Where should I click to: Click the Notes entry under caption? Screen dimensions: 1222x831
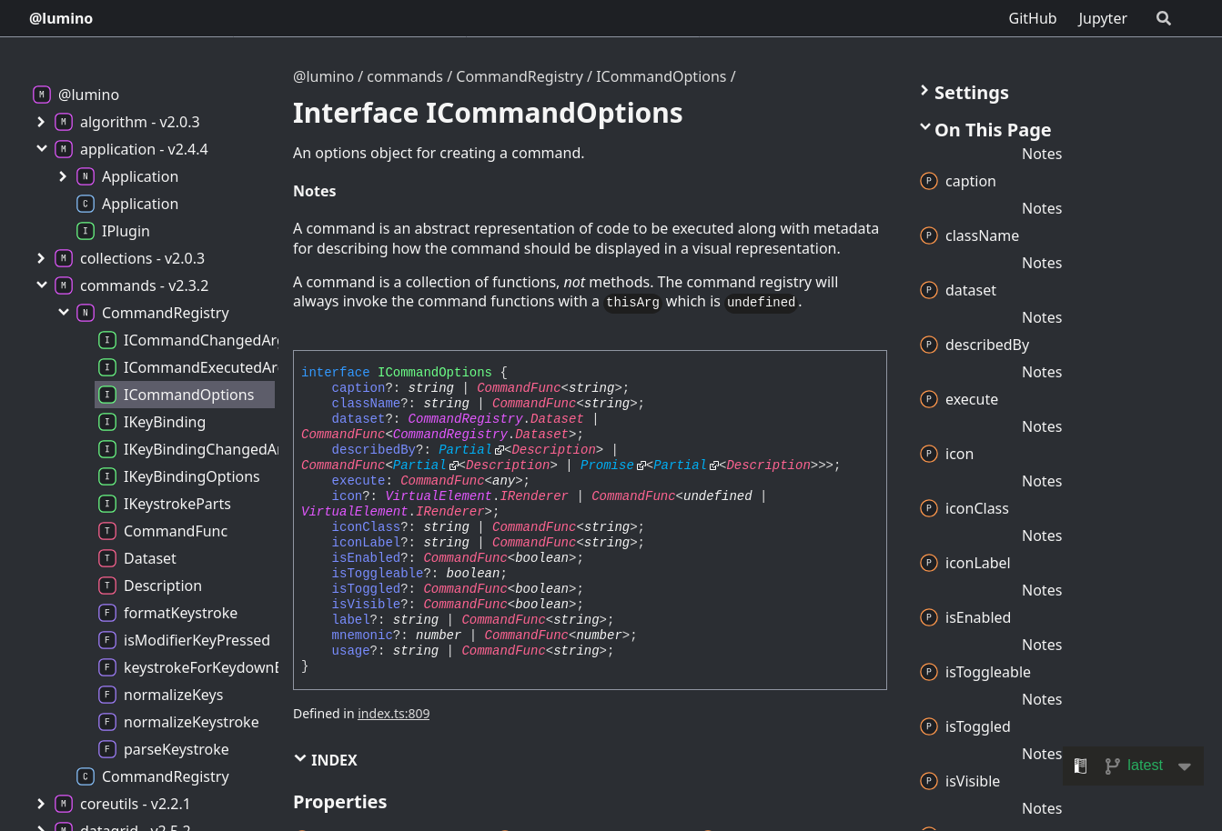click(1042, 208)
